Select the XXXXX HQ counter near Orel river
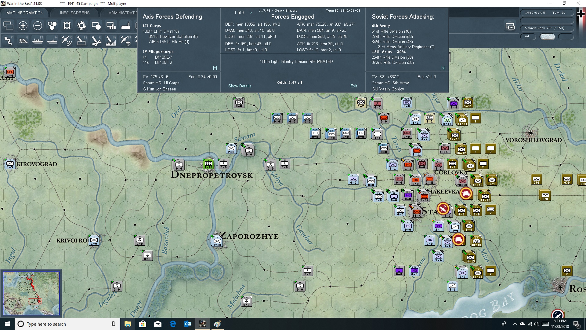Viewport: 586px width, 330px height. (x=239, y=103)
